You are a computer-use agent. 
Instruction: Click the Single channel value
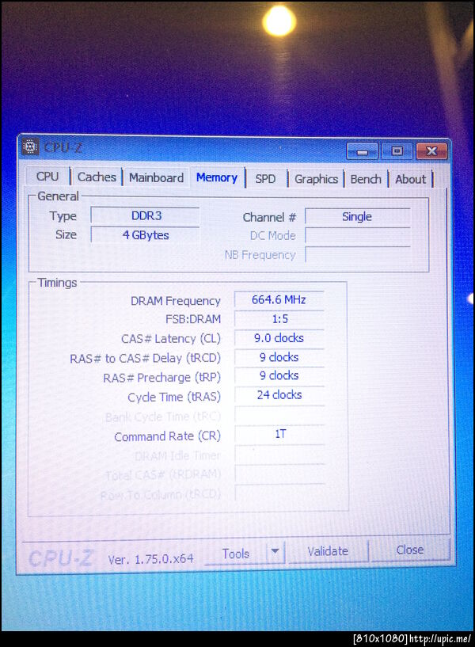(x=358, y=217)
